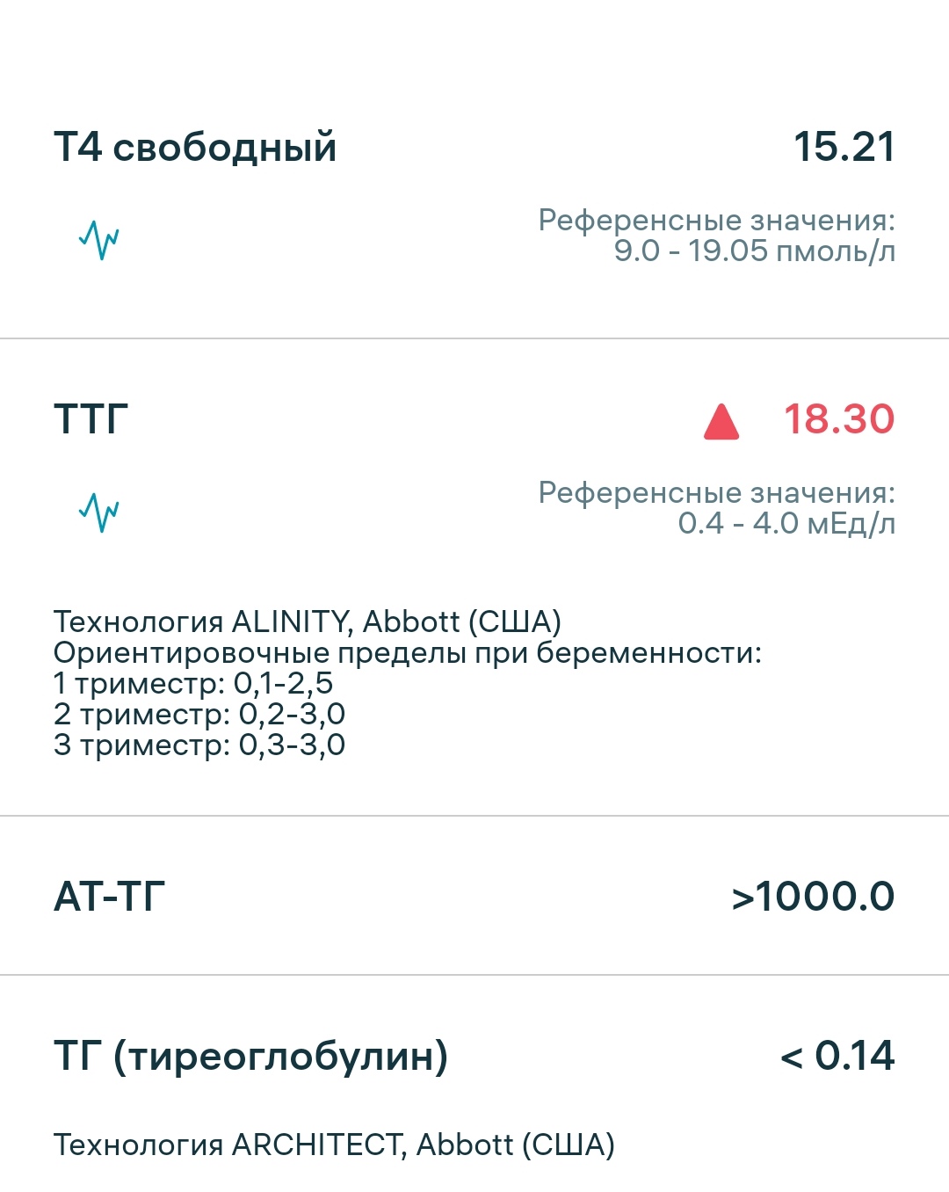
Task: Tap the Технология ARCHITECT, Abbott note
Action: 334,1145
